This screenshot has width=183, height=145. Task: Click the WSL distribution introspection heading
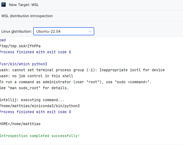(27, 16)
